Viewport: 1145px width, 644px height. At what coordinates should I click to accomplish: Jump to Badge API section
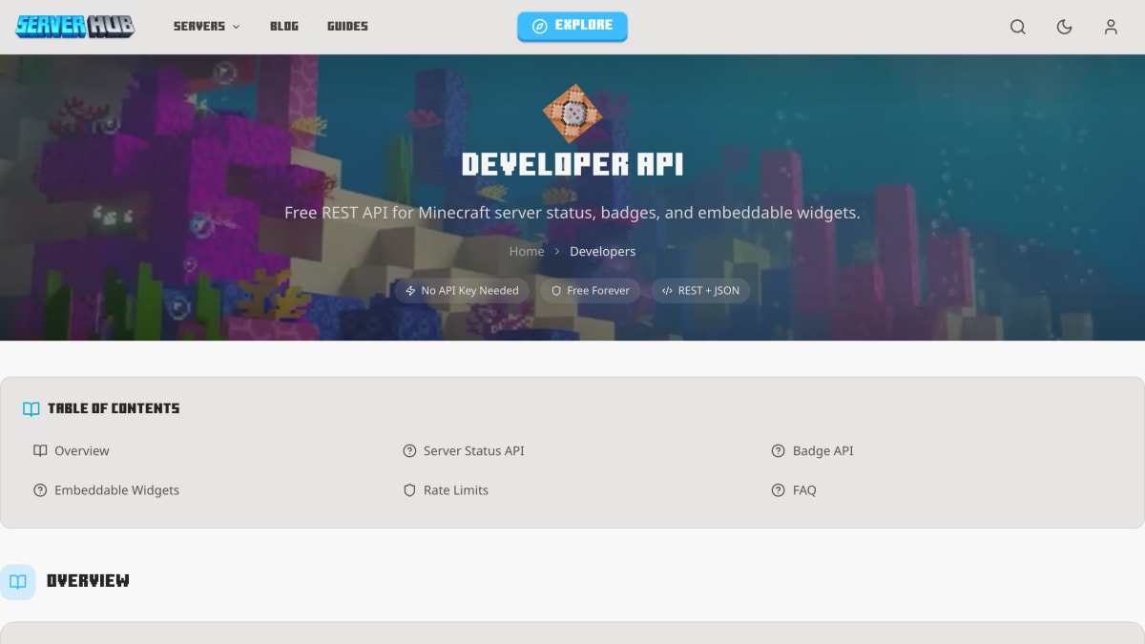(813, 451)
